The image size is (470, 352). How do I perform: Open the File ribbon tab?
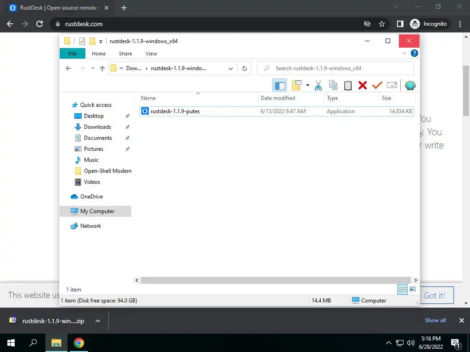[x=73, y=54]
